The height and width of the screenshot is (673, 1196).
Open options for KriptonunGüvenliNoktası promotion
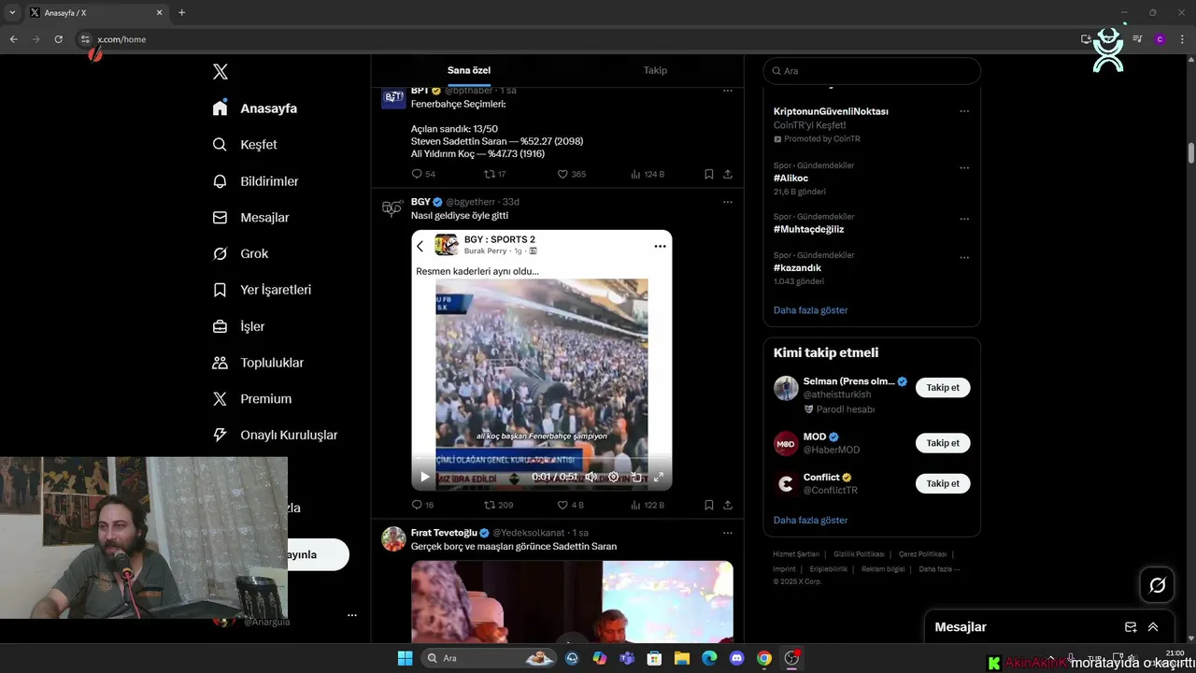964,111
